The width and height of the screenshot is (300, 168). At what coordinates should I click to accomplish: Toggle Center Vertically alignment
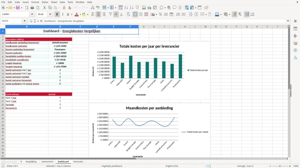click(116, 14)
